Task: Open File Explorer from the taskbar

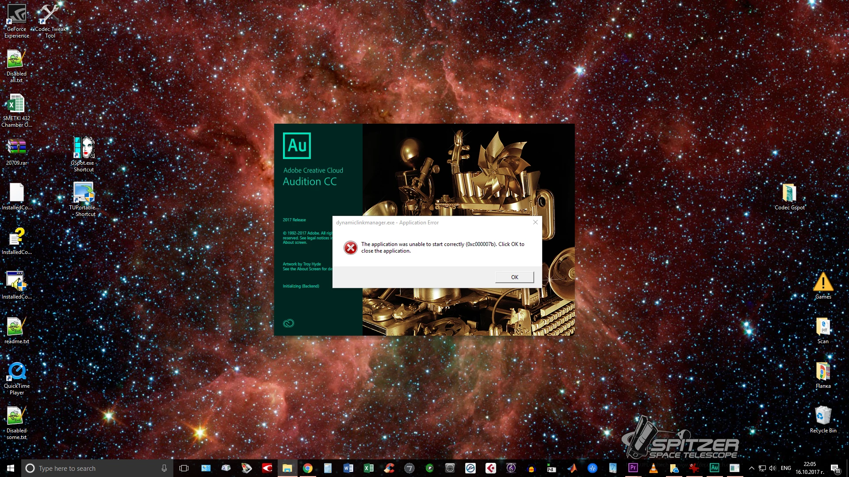Action: coord(287,468)
